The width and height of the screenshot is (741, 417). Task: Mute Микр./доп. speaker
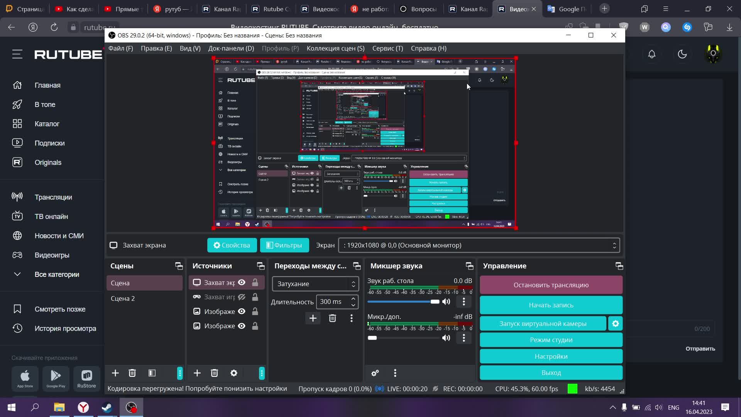pyautogui.click(x=446, y=338)
